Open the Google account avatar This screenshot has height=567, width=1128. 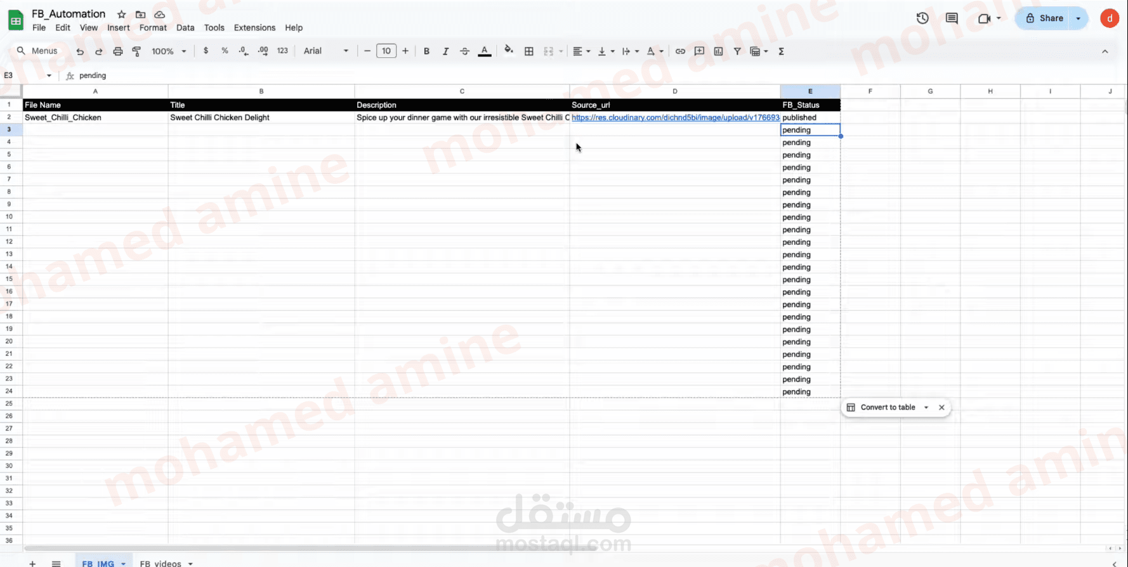1110,18
